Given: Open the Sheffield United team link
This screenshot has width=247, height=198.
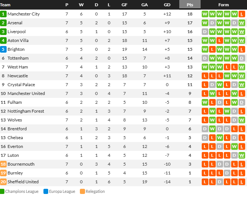Looking at the screenshot, I should [x=23, y=181].
